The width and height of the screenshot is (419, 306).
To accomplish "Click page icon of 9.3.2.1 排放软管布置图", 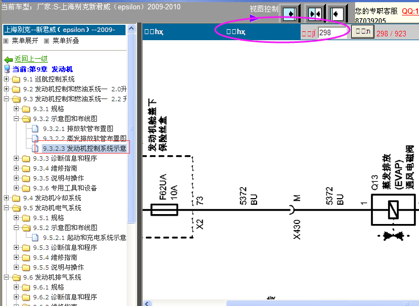I will [35, 129].
